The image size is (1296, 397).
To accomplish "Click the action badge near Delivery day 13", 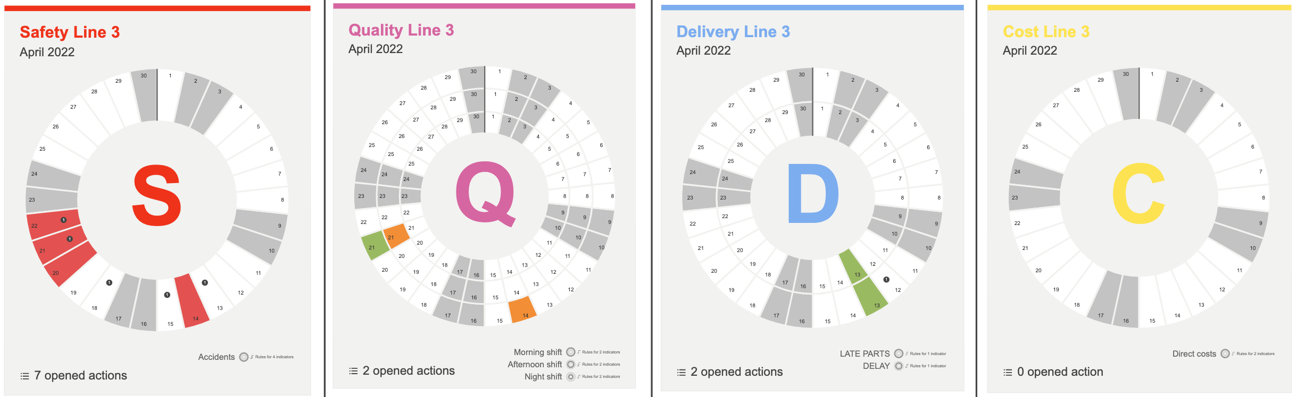I will pyautogui.click(x=886, y=280).
